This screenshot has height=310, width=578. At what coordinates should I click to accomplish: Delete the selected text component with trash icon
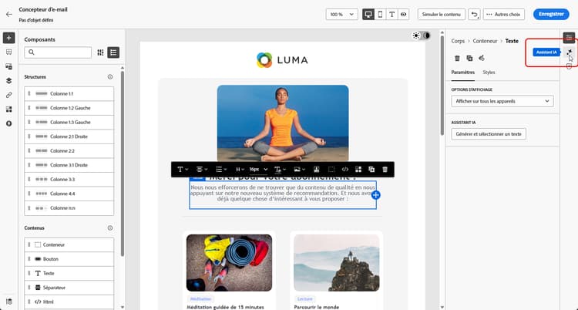click(x=457, y=59)
